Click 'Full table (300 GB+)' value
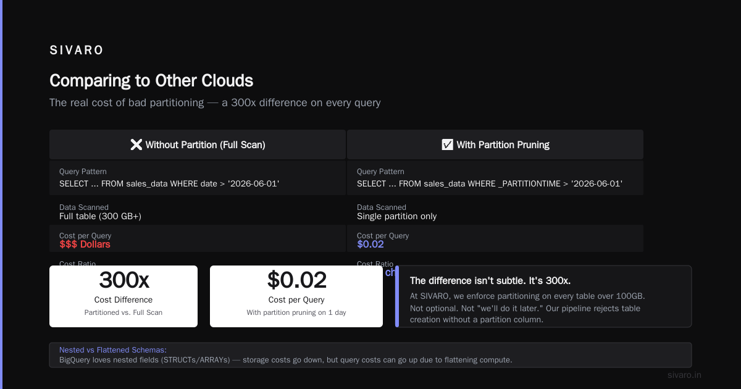The width and height of the screenshot is (741, 389). coord(101,216)
